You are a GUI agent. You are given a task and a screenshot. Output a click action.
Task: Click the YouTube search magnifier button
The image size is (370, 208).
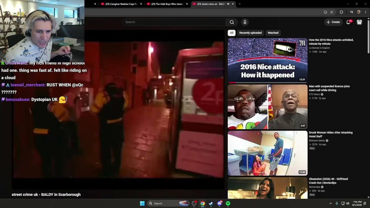click(232, 22)
